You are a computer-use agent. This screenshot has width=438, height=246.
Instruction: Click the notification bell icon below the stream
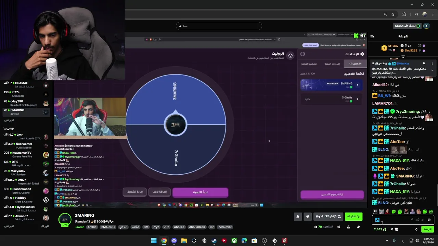pyautogui.click(x=298, y=217)
